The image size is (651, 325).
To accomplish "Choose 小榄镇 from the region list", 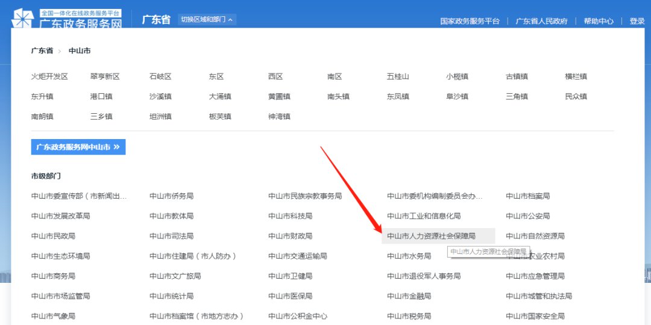I will pos(457,76).
